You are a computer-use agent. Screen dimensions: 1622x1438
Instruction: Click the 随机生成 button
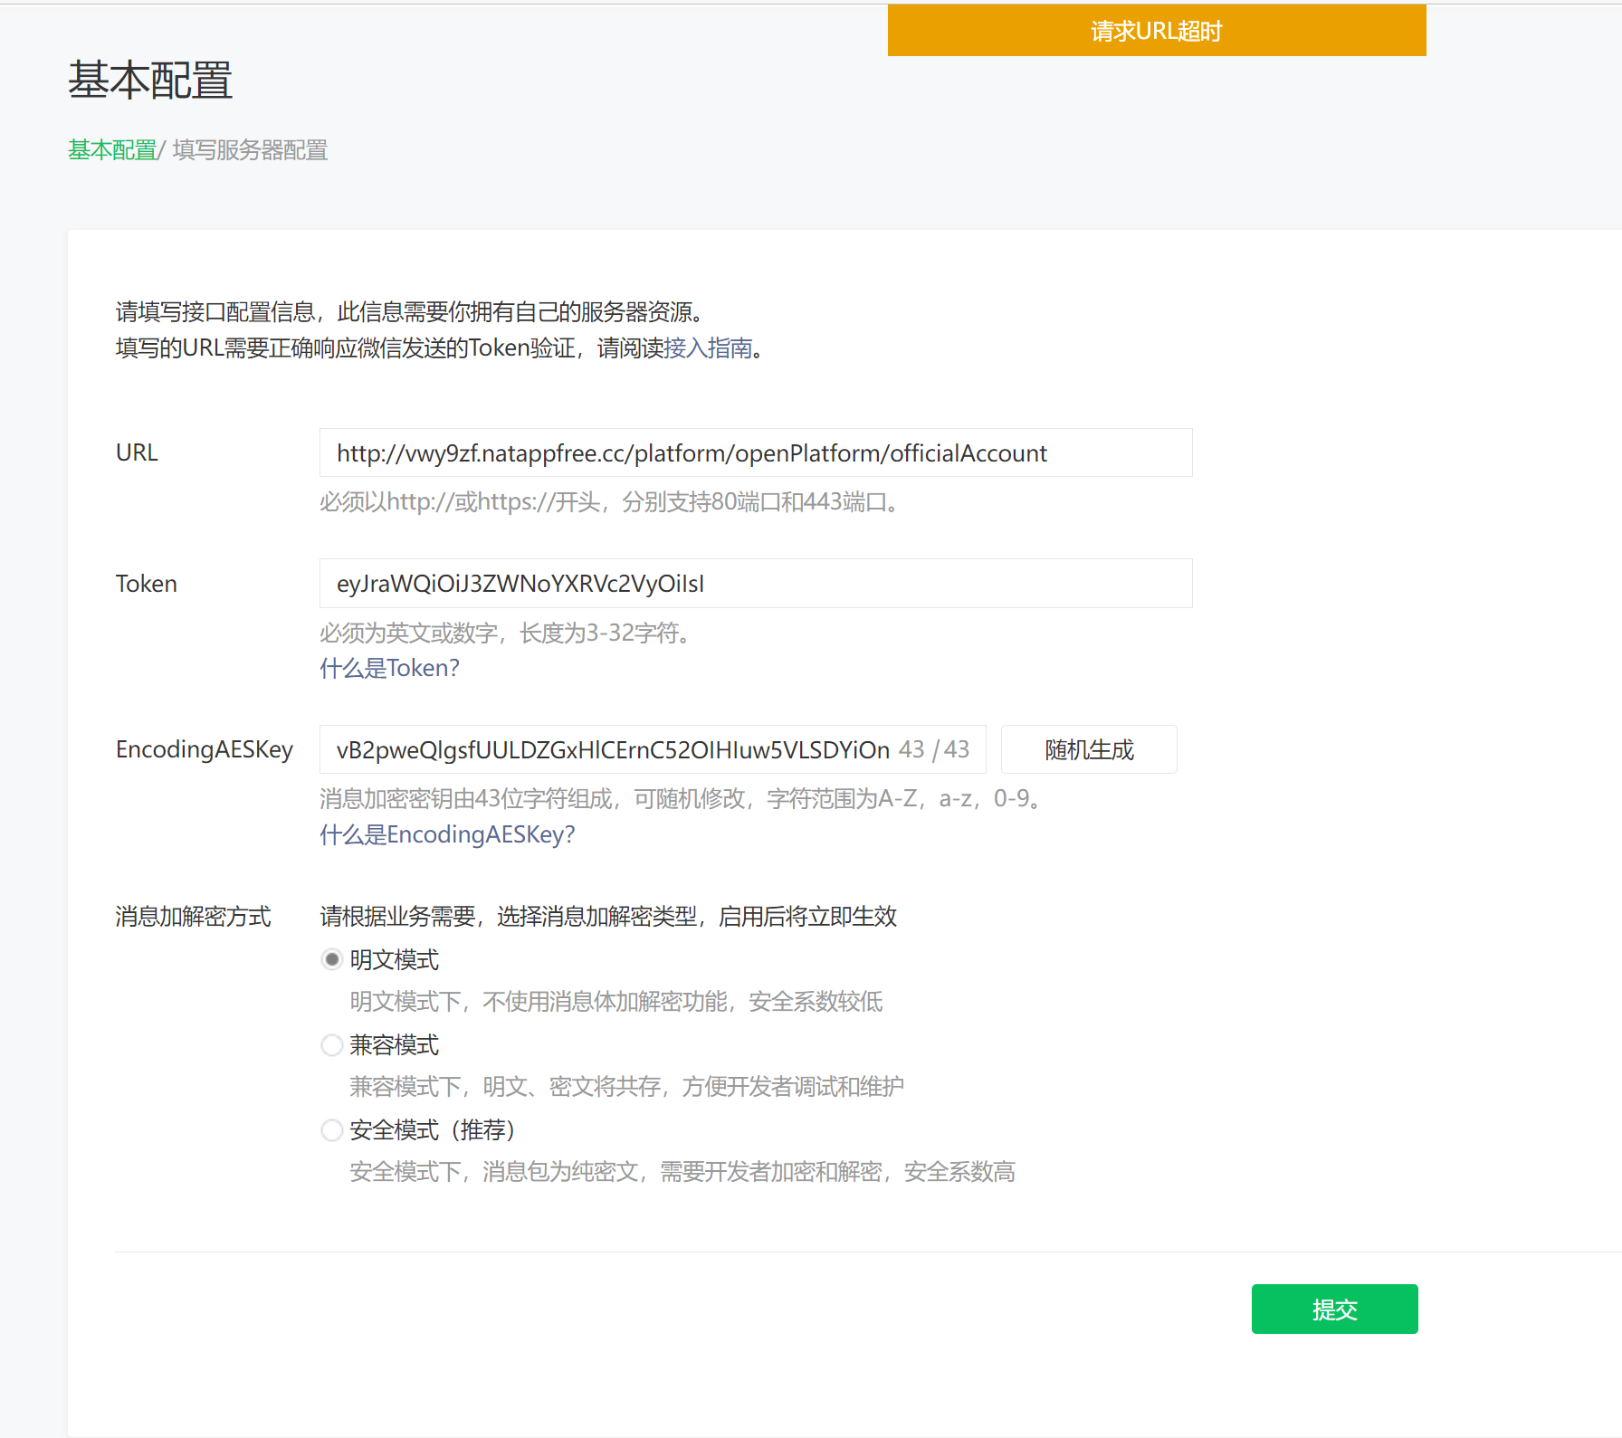[1089, 749]
